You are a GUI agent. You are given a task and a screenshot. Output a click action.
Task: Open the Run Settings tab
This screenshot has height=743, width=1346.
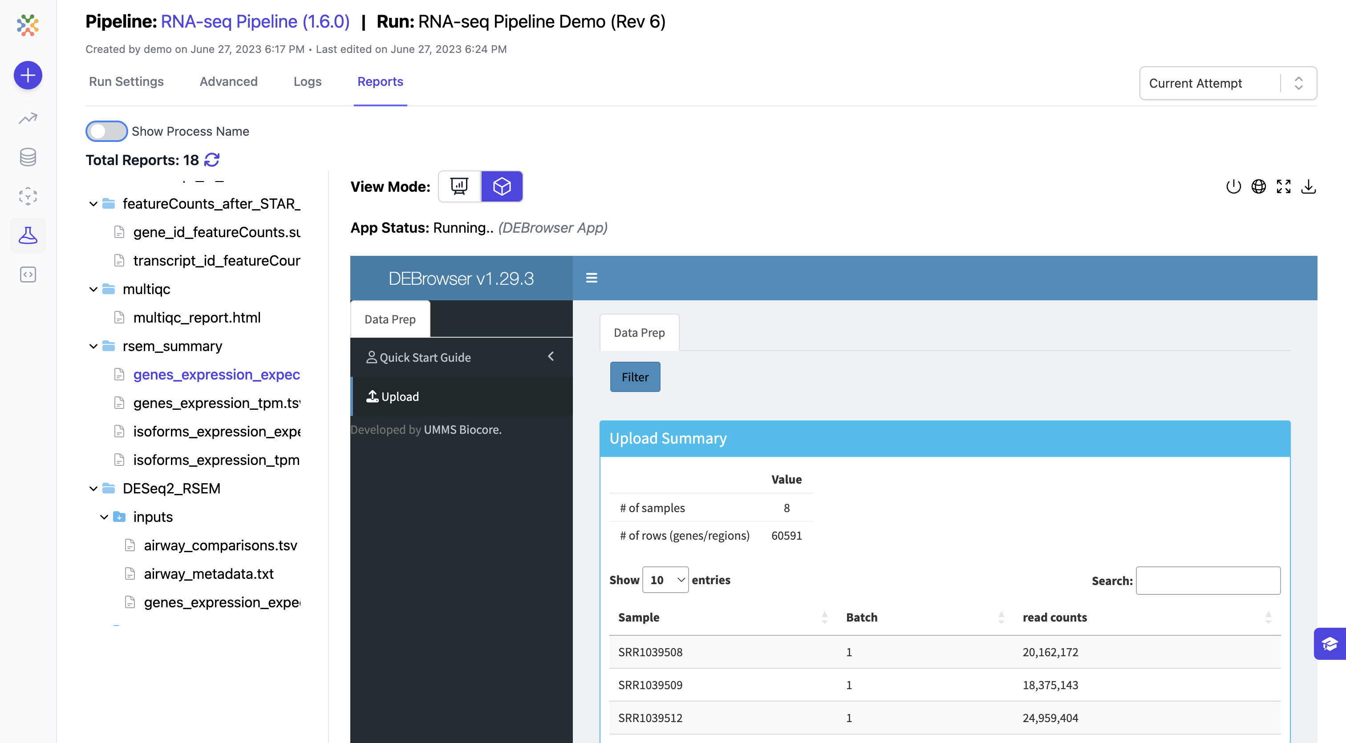(126, 81)
